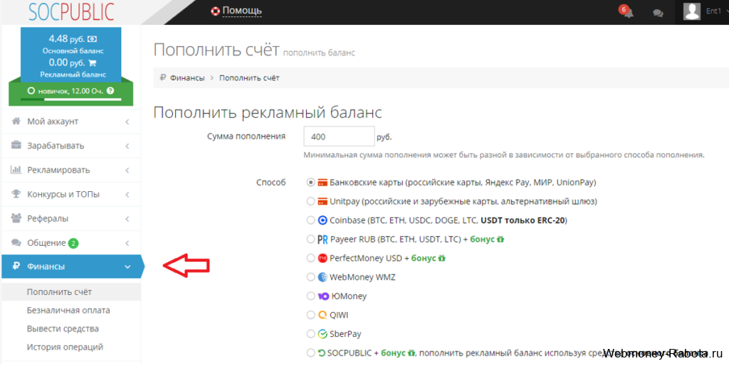
Task: Click gift icon after Payeer бонус
Action: click(x=500, y=239)
